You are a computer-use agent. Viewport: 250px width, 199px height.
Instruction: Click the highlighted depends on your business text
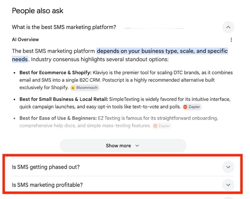(x=162, y=51)
